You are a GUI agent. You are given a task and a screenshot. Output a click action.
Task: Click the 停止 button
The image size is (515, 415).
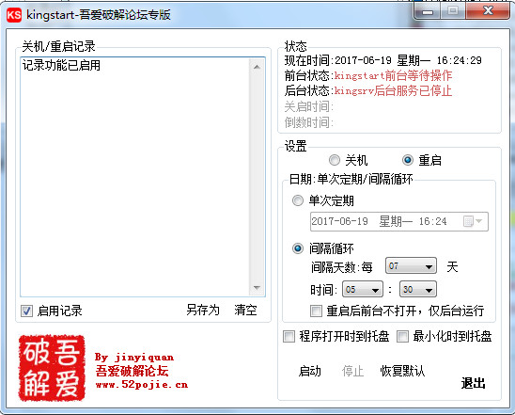click(x=352, y=371)
